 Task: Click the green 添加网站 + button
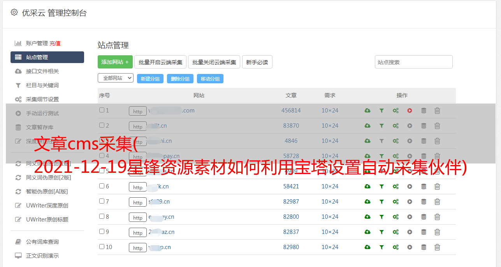pyautogui.click(x=115, y=62)
